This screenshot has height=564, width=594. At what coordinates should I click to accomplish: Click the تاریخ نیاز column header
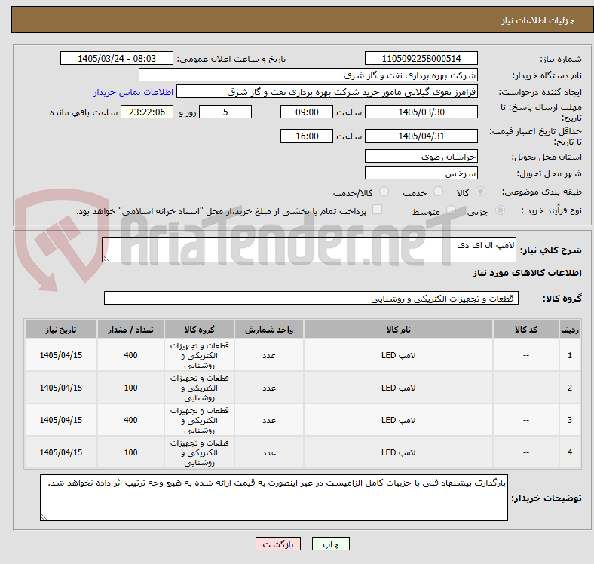pyautogui.click(x=61, y=330)
